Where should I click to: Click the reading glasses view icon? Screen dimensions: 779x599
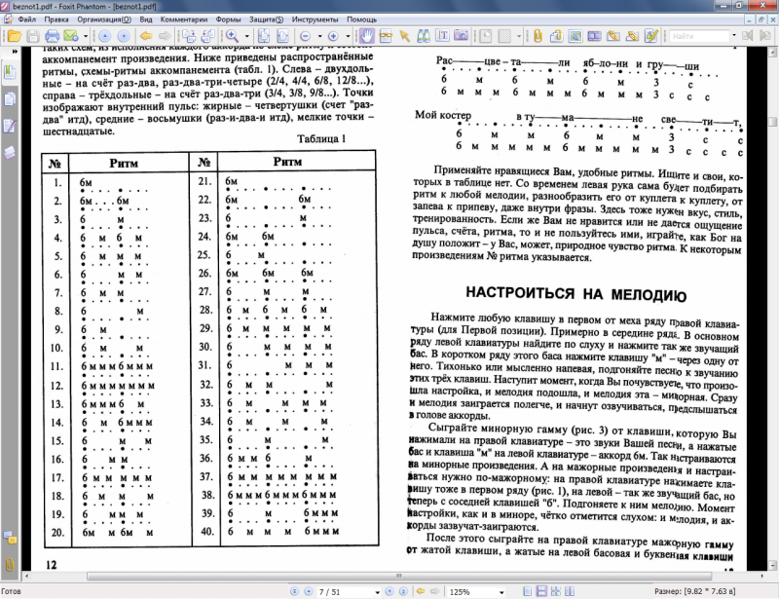(386, 36)
